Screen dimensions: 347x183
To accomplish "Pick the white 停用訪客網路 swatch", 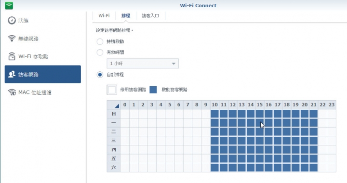I will [x=112, y=90].
